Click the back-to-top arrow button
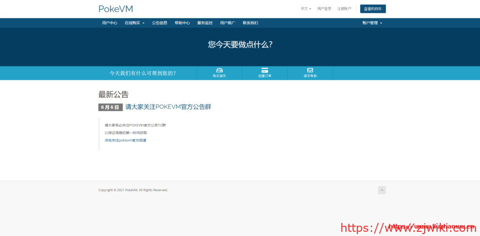This screenshot has height=236, width=480. pyautogui.click(x=382, y=190)
